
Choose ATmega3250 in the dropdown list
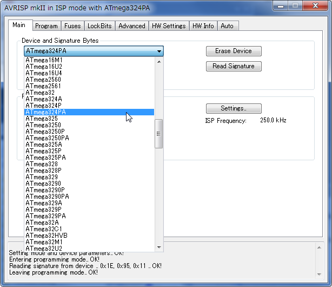pos(89,125)
